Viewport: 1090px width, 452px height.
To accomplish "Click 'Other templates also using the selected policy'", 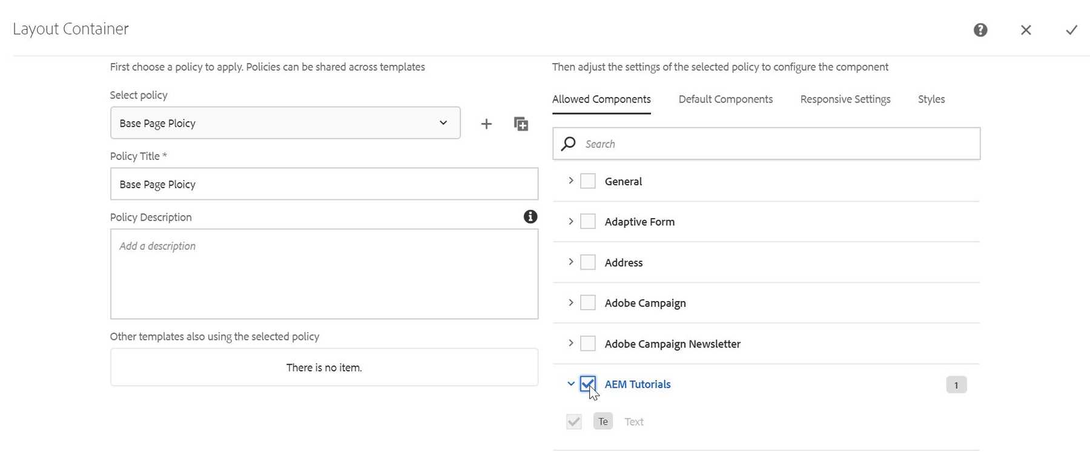I will pos(214,336).
